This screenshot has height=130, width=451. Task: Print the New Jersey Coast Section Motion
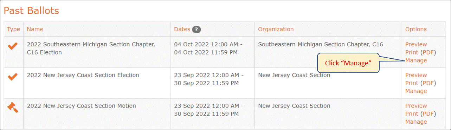click(x=412, y=114)
